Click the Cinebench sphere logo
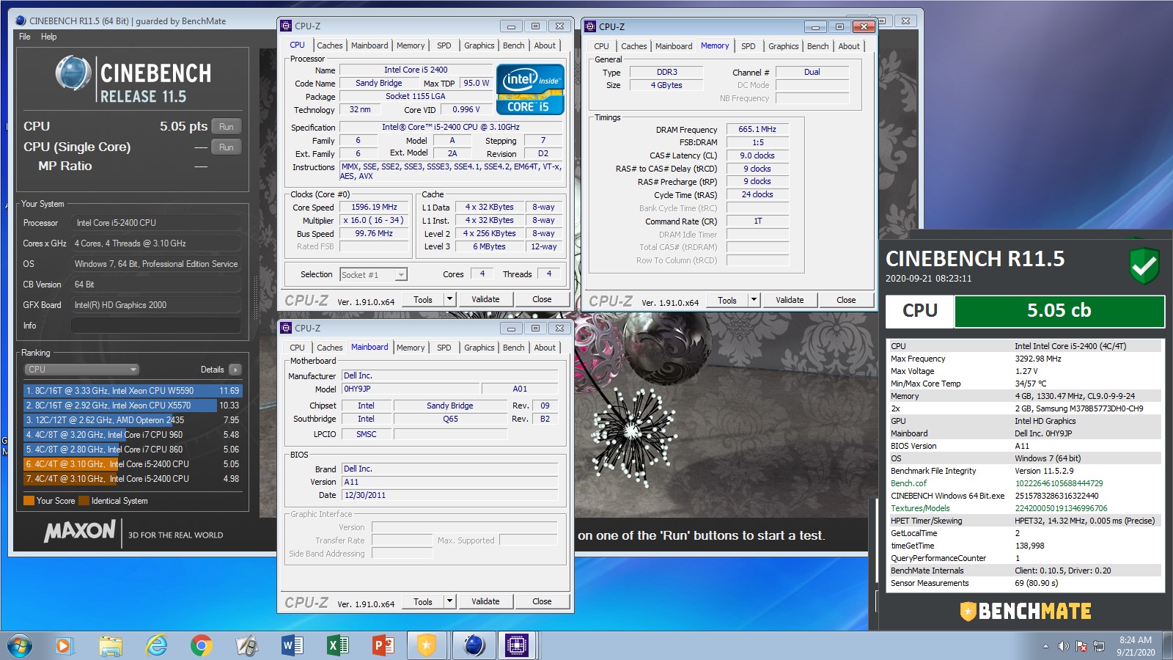The image size is (1173, 660). [73, 73]
